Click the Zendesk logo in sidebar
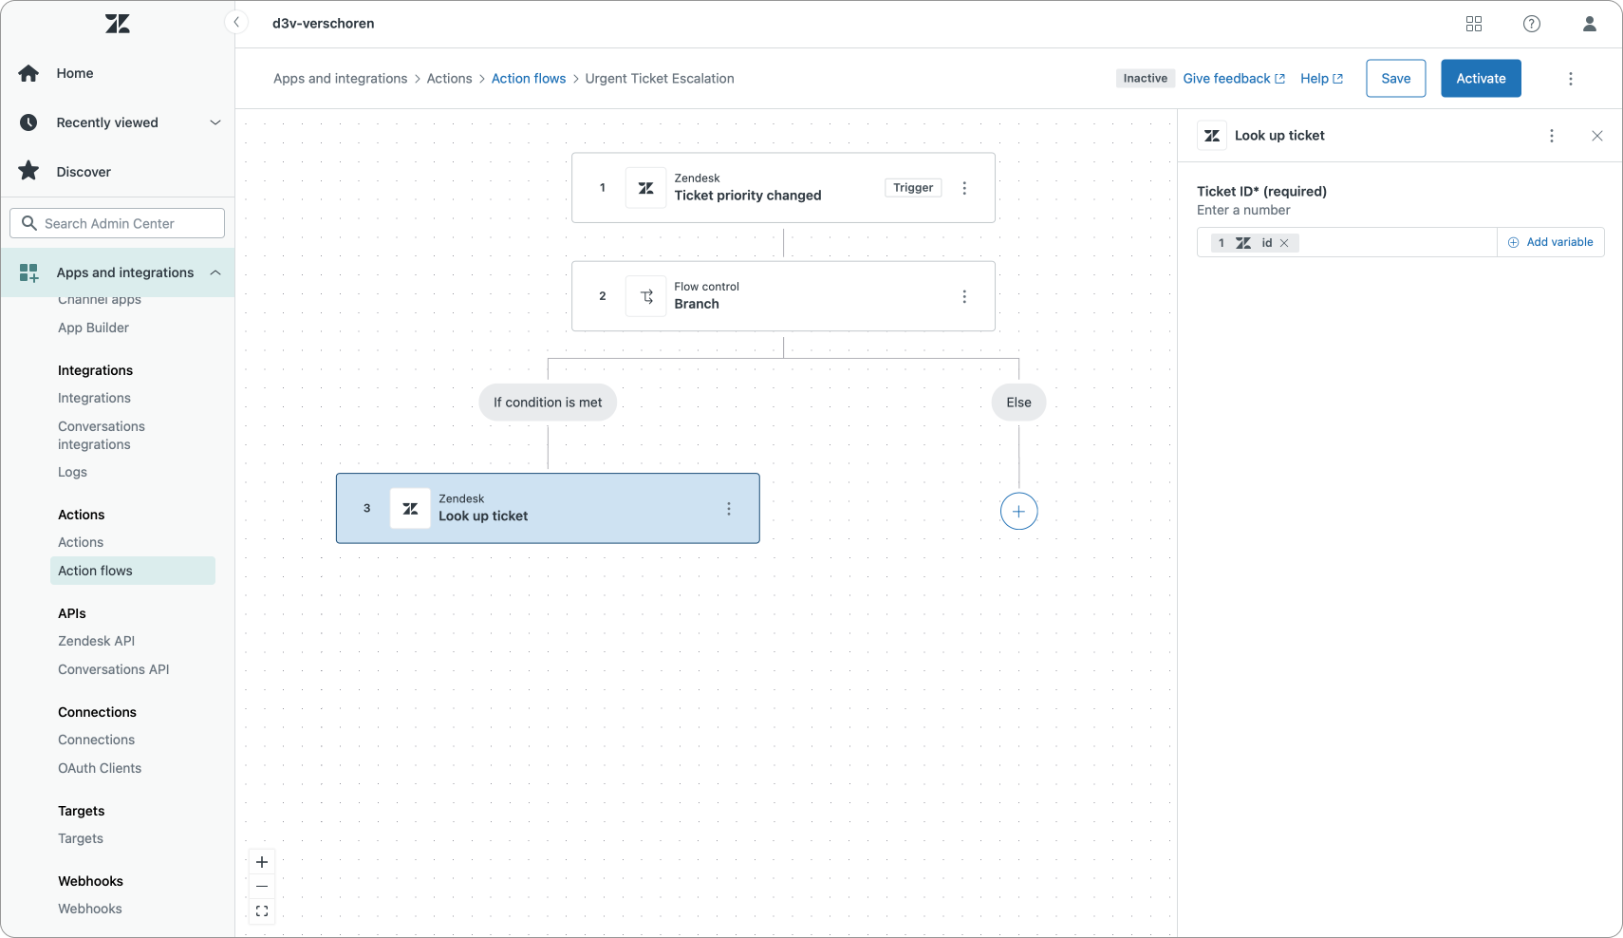Image resolution: width=1623 pixels, height=938 pixels. click(118, 24)
